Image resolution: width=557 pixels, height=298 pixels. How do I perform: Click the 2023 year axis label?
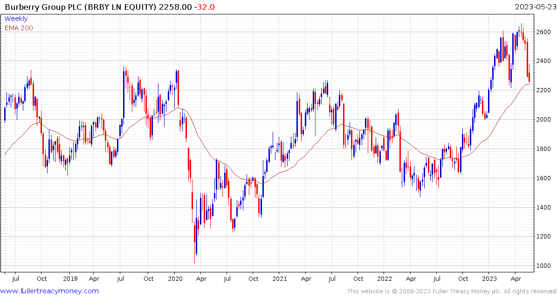tap(488, 279)
